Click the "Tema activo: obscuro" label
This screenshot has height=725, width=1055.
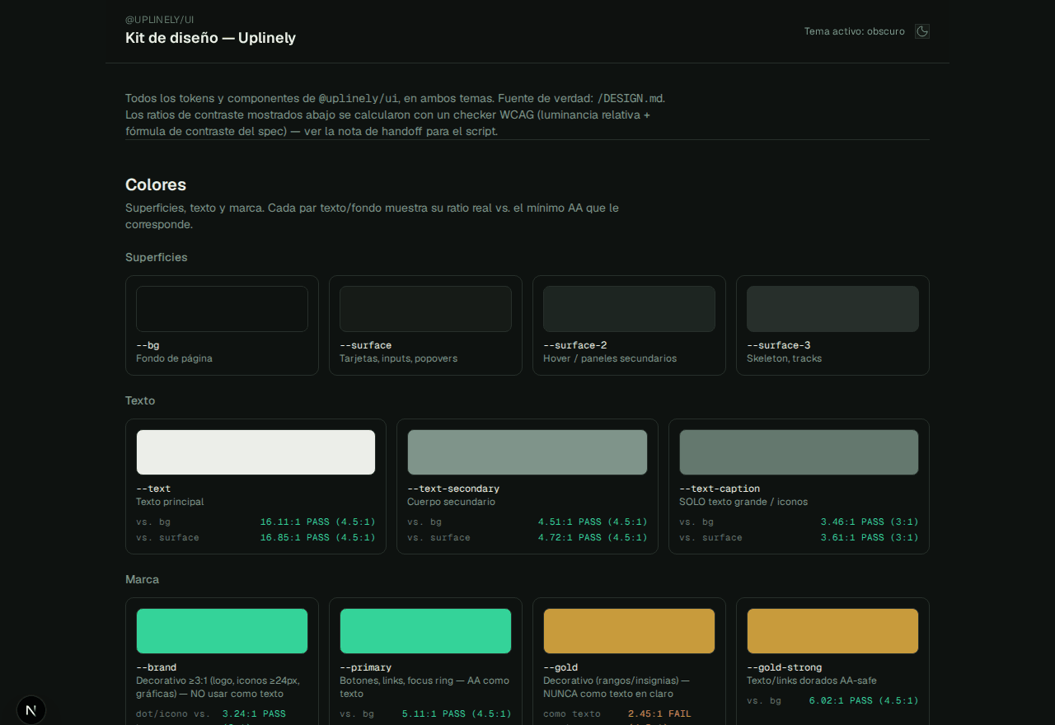click(x=855, y=31)
